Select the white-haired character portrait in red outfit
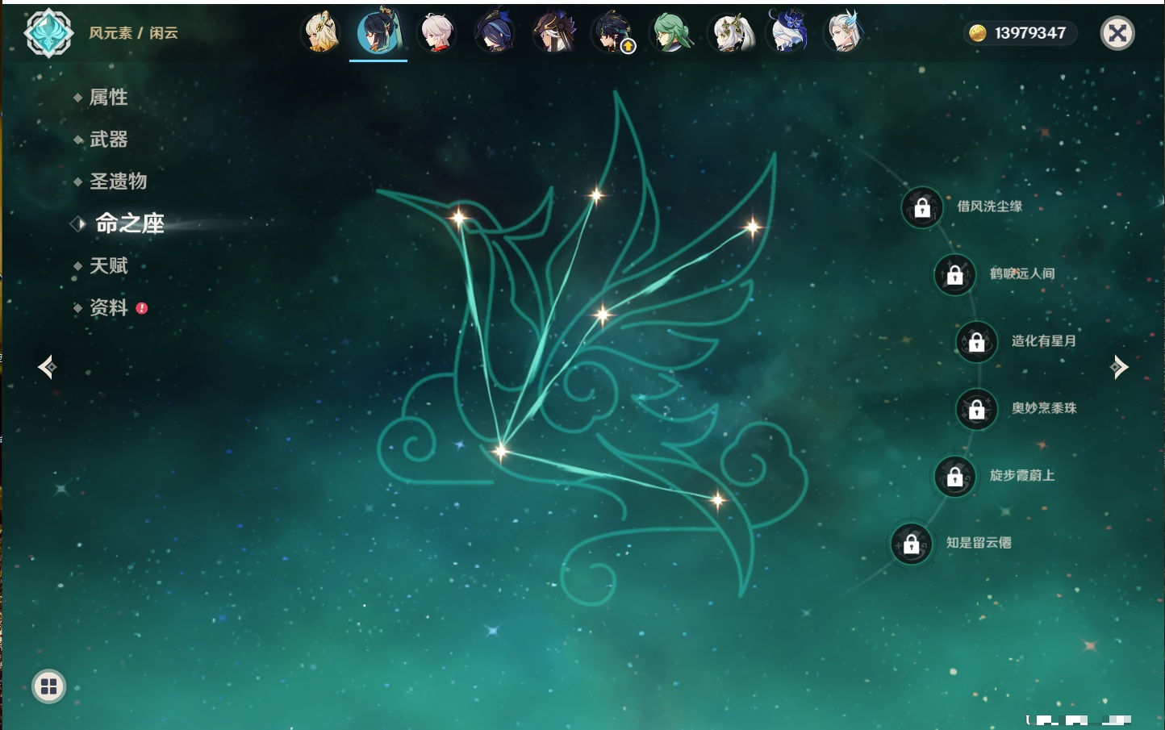The height and width of the screenshot is (730, 1165). pyautogui.click(x=436, y=33)
